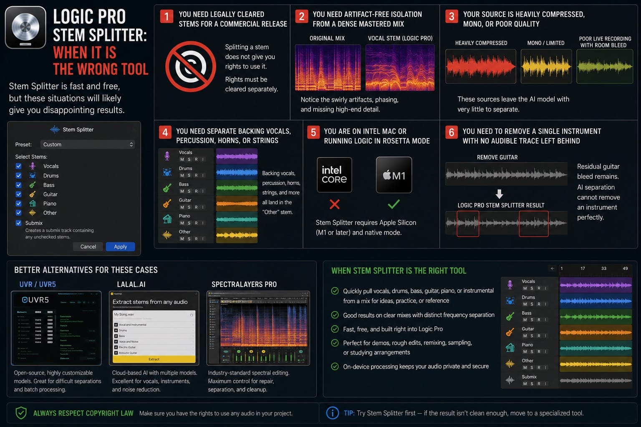The width and height of the screenshot is (641, 427).
Task: Record-enable the Bass track in panel 4
Action: point(196,191)
